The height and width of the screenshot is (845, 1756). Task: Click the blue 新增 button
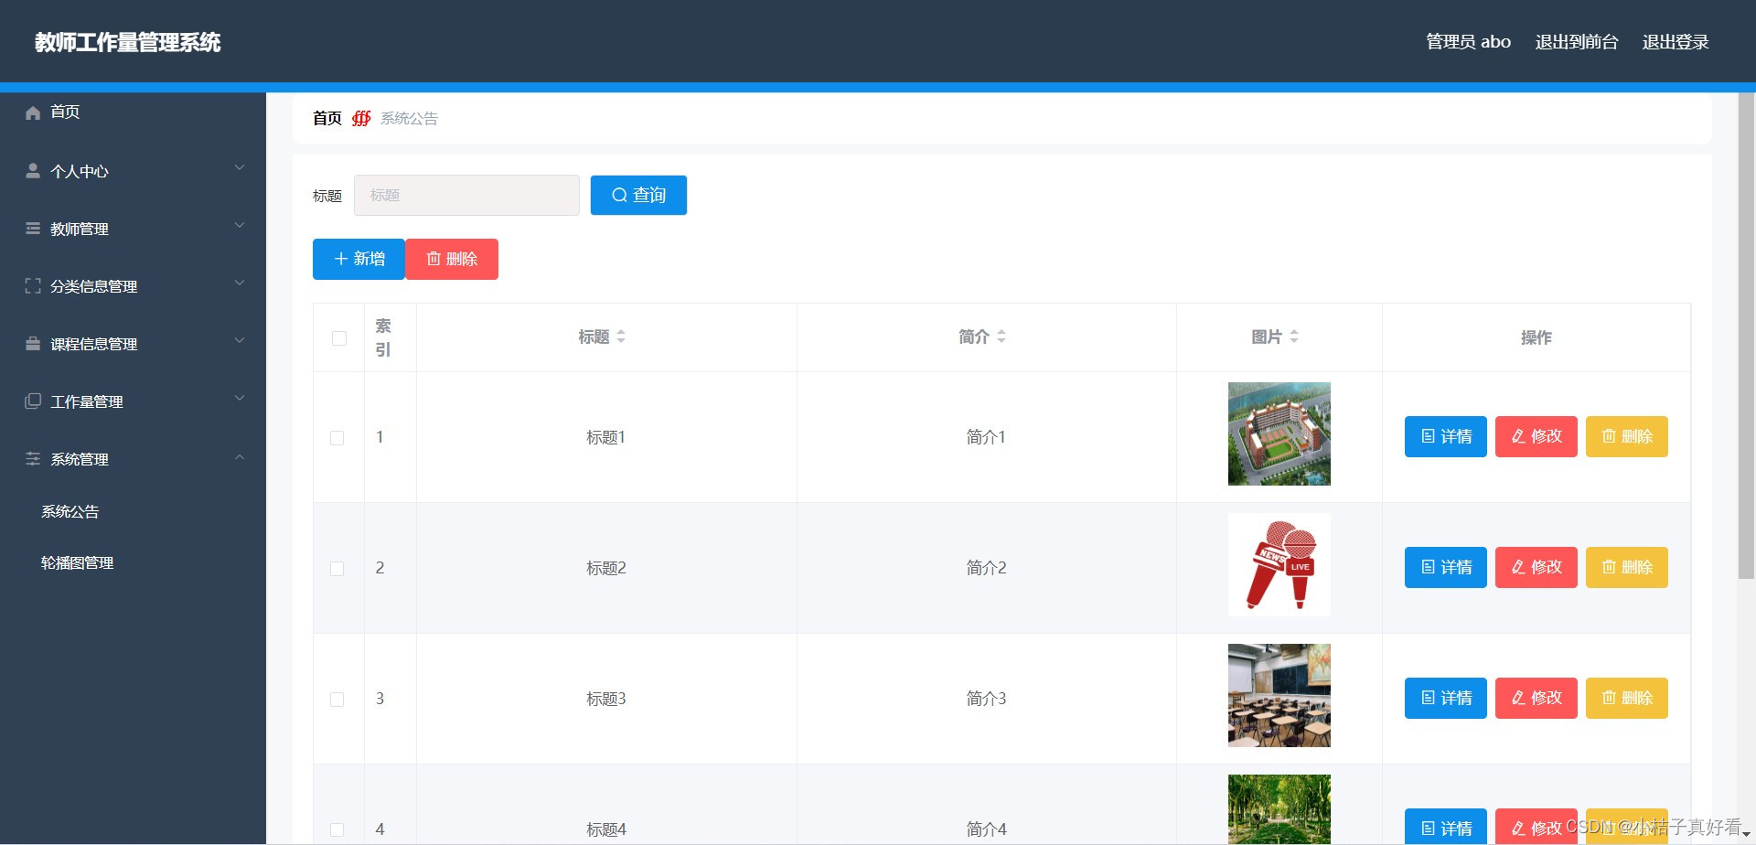click(359, 259)
